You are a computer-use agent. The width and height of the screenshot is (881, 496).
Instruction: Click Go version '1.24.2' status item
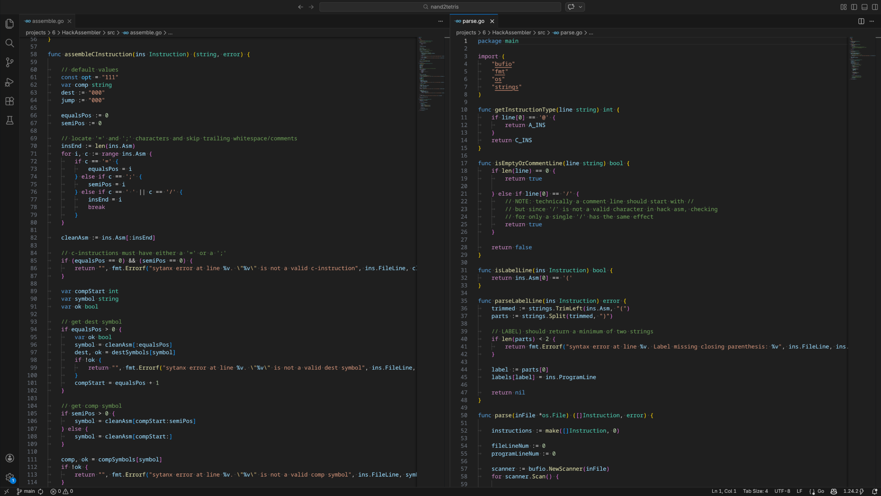coord(853,491)
